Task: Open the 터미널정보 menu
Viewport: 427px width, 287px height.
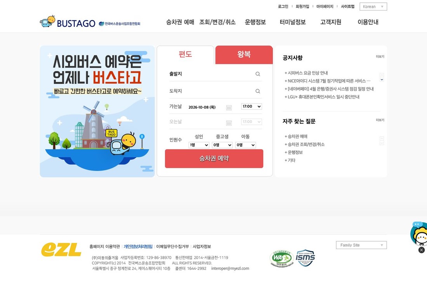Action: (x=293, y=22)
